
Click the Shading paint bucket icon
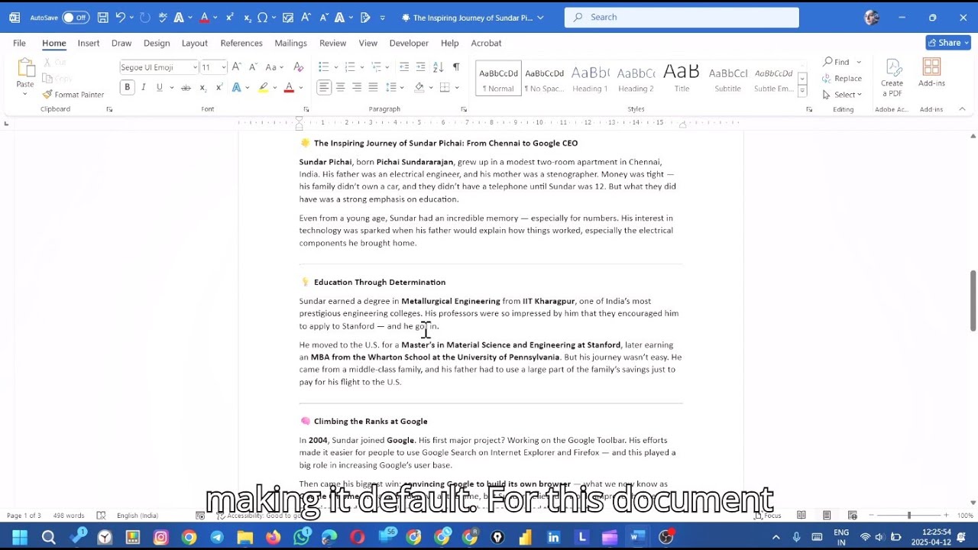pos(419,87)
